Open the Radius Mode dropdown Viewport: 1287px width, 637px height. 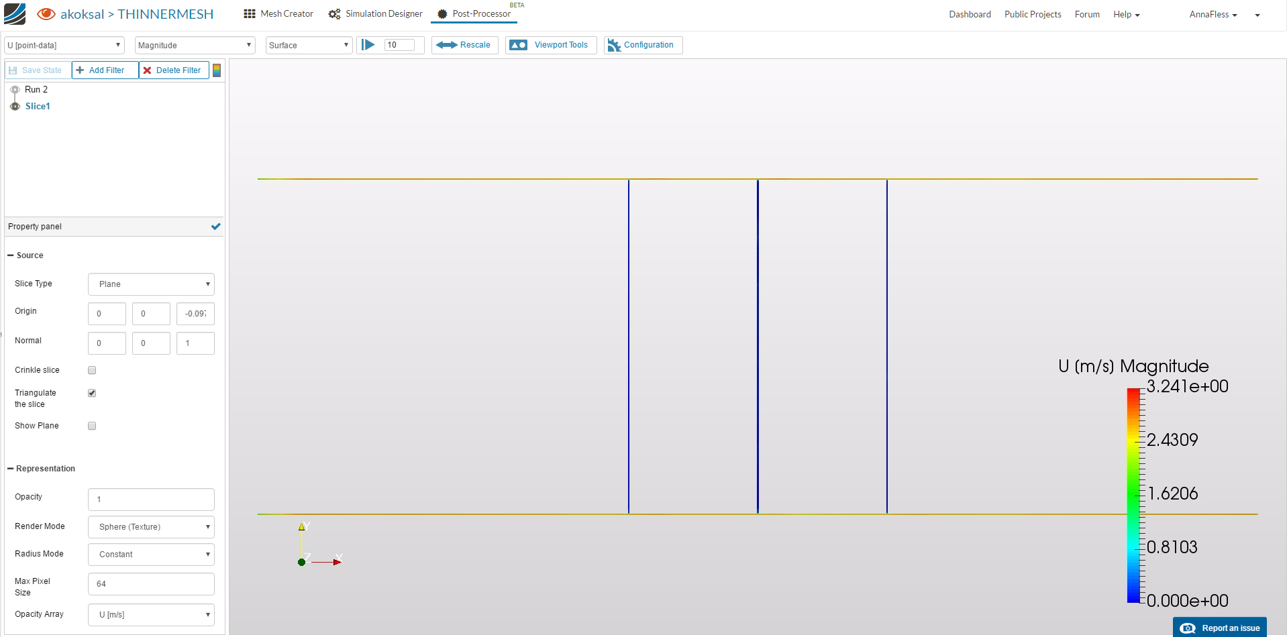click(151, 555)
